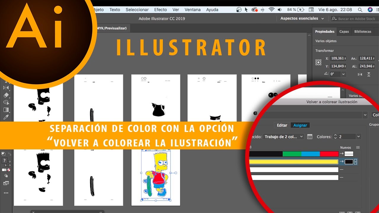Open the Texto menu

tap(115, 10)
